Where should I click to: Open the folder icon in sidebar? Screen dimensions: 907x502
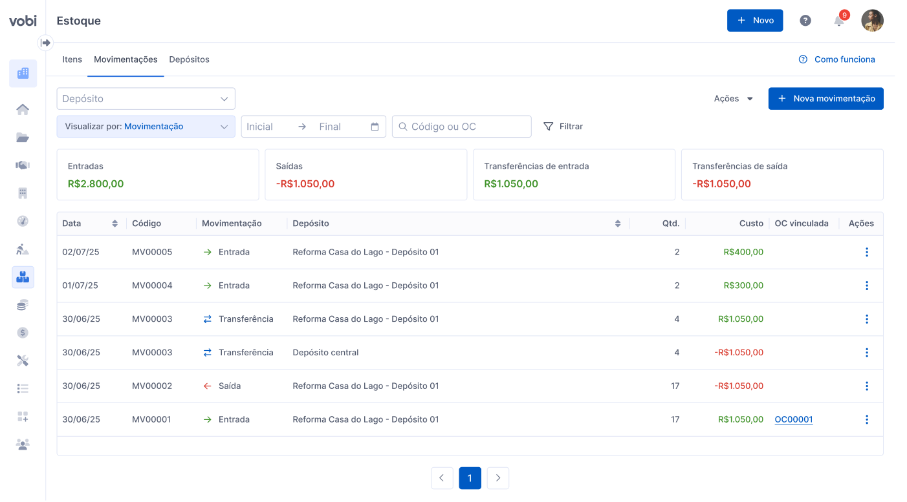click(x=23, y=137)
